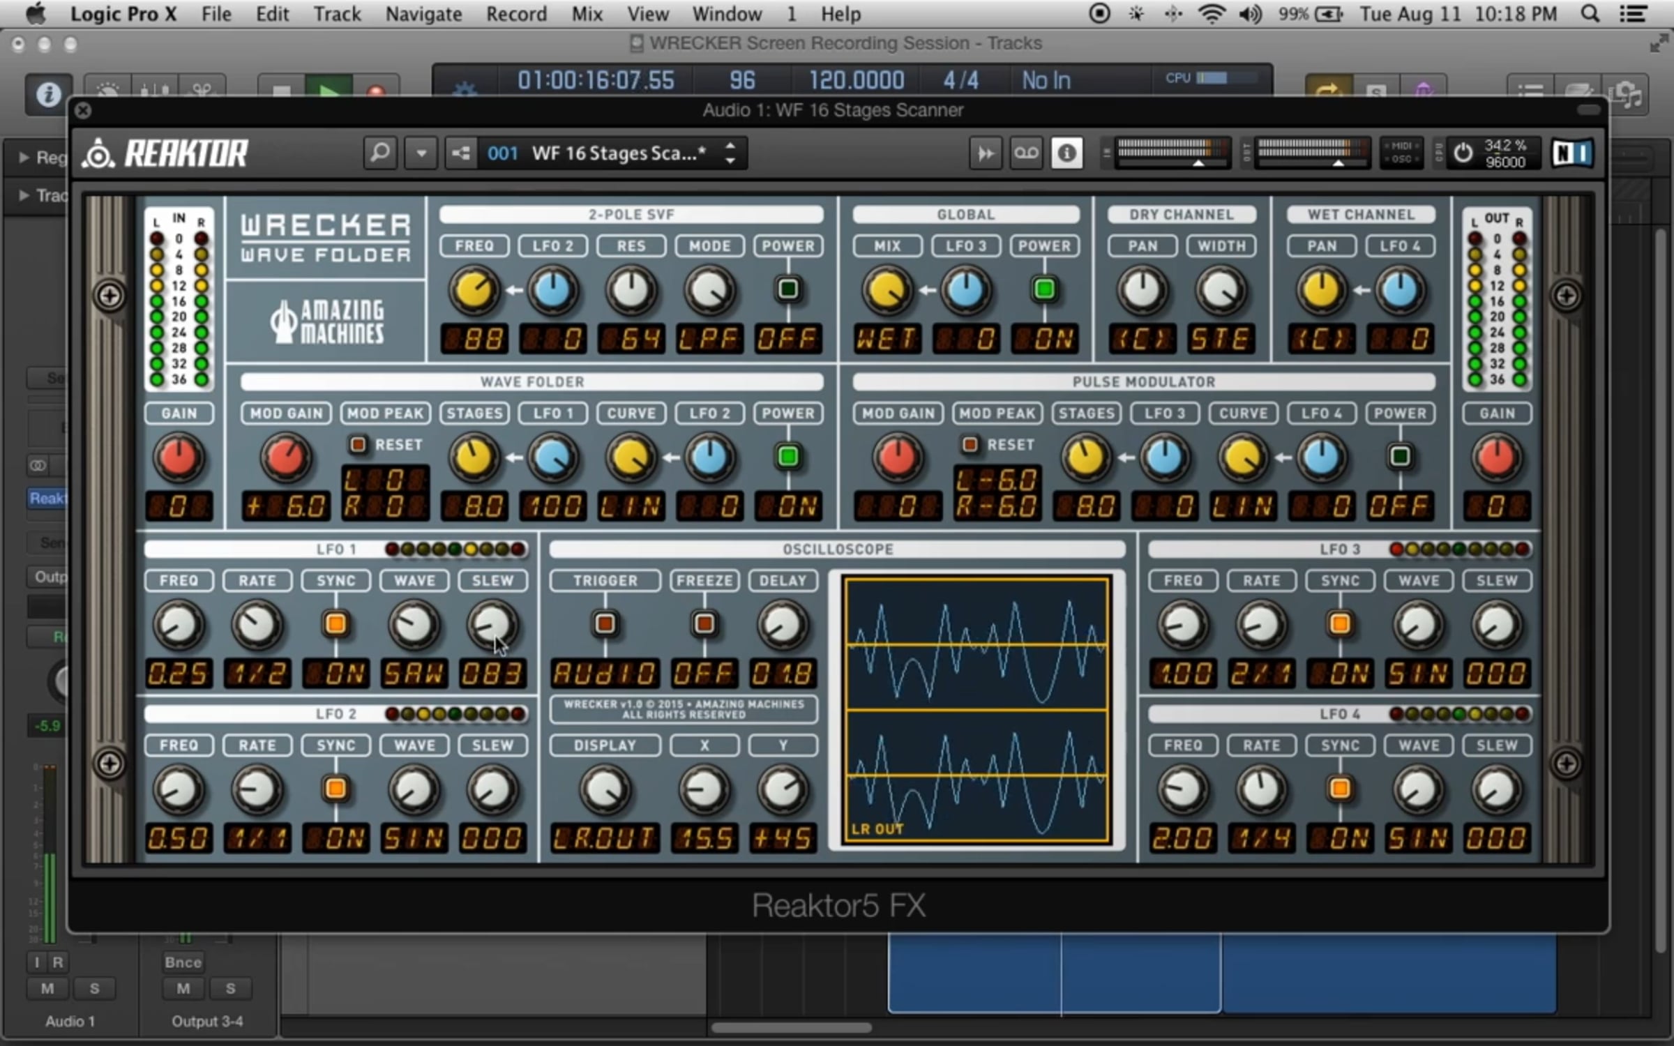Click the Reaktor audio engine power icon
Viewport: 1674px width, 1046px height.
coord(1463,153)
